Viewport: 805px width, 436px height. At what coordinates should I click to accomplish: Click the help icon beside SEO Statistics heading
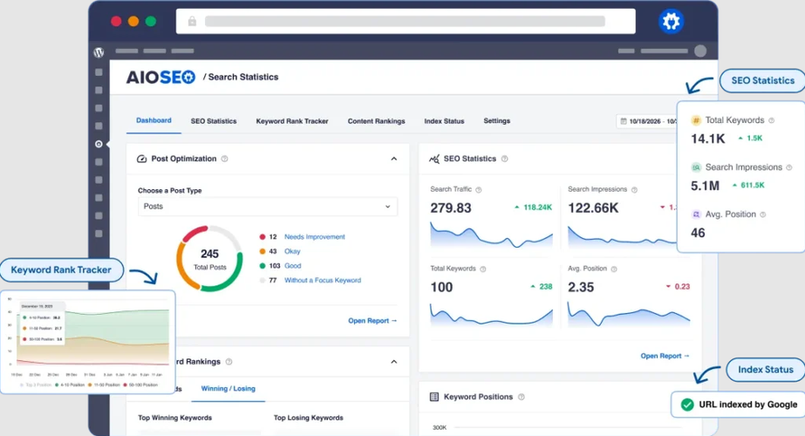(504, 159)
